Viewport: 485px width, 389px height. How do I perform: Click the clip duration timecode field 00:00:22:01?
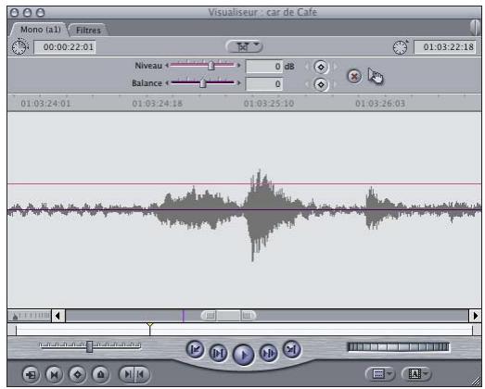(65, 47)
